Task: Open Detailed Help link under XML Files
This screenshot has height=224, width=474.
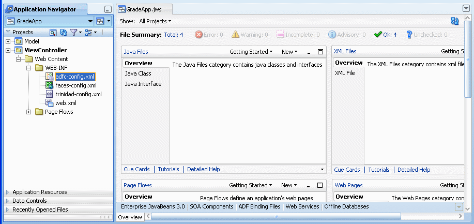Action: click(414, 170)
